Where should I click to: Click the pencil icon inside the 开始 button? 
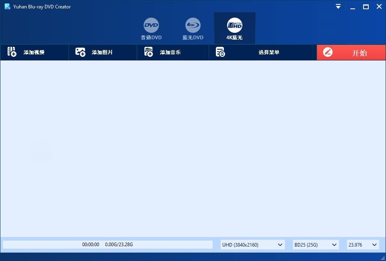[328, 52]
